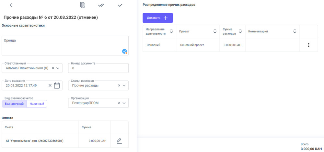Expand the Организация dropdown
Screen dimensions: 324x152
click(x=124, y=103)
